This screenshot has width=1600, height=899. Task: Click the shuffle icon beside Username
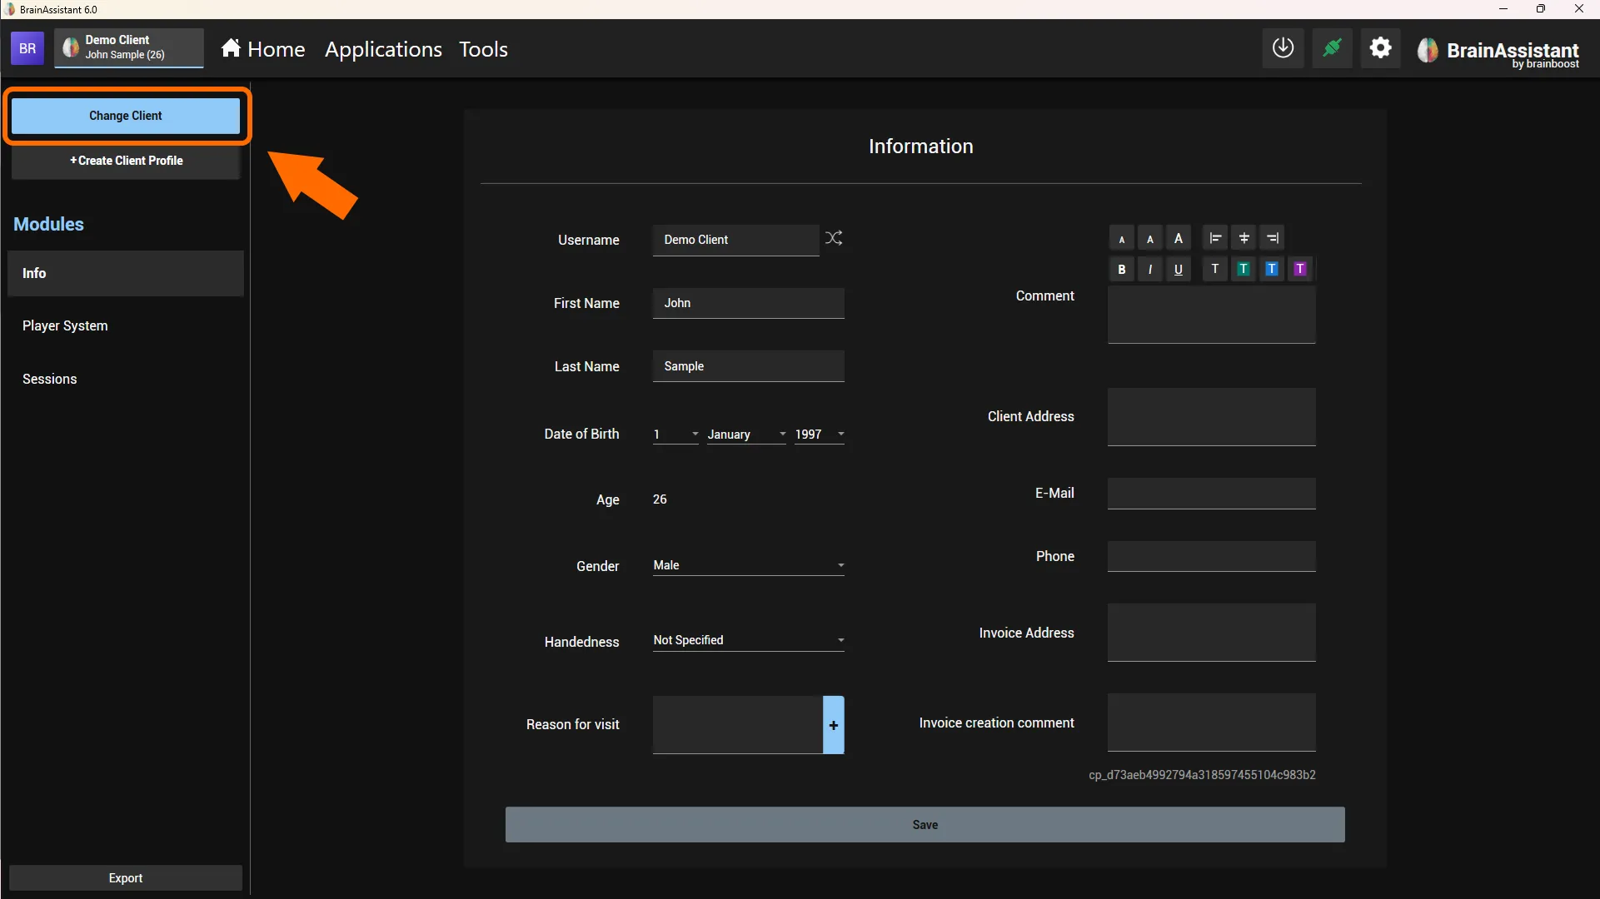[x=834, y=239]
